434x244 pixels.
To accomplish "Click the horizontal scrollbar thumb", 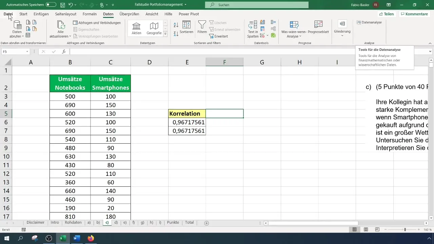I will 313,223.
